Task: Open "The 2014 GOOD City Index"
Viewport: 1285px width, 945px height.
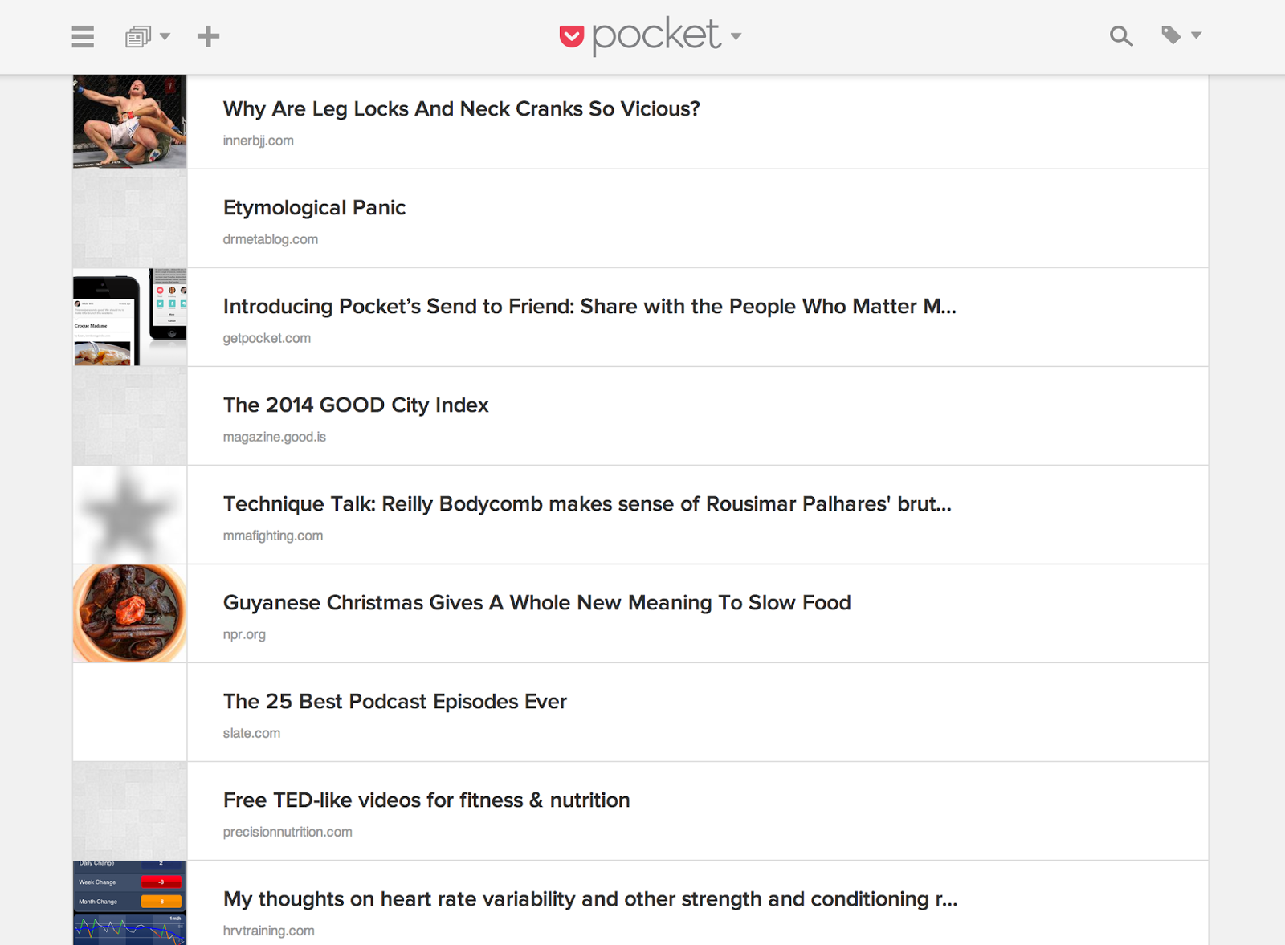Action: [356, 405]
